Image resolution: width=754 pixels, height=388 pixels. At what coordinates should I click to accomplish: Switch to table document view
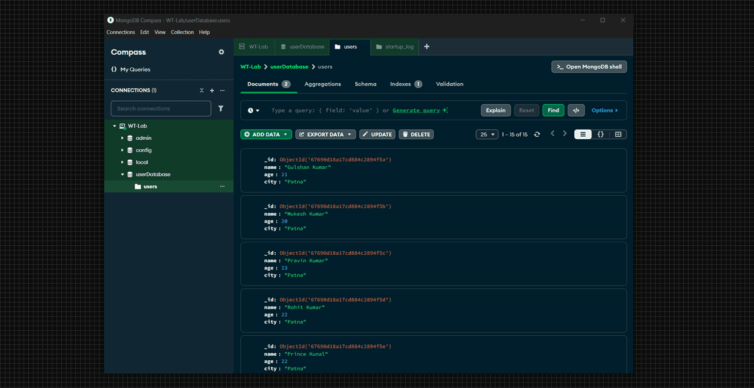tap(618, 134)
